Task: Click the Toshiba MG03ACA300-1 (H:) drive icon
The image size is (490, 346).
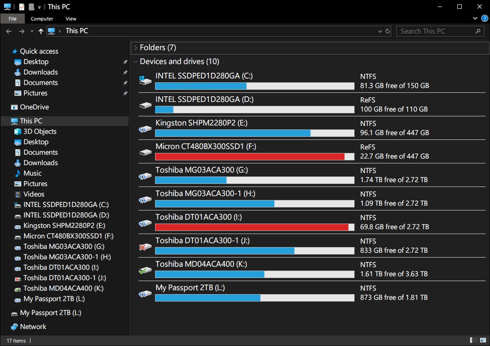Action: pos(145,199)
